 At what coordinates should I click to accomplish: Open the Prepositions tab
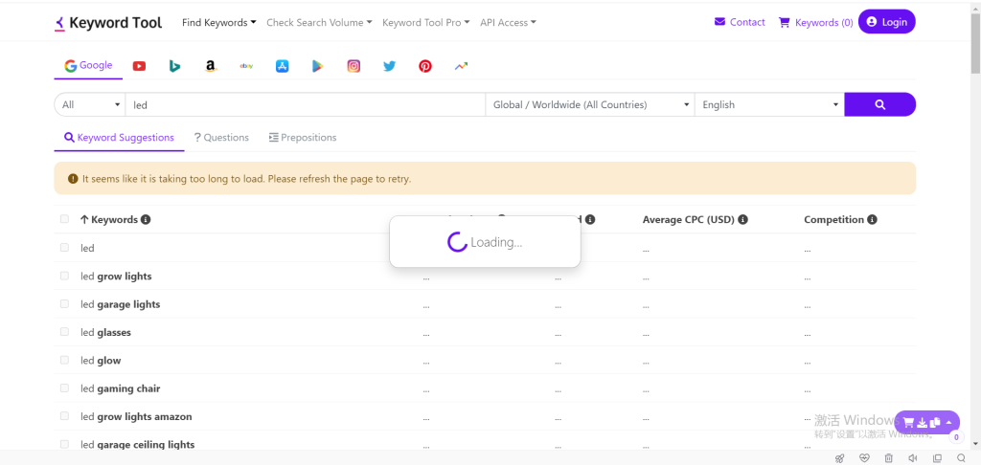(303, 138)
